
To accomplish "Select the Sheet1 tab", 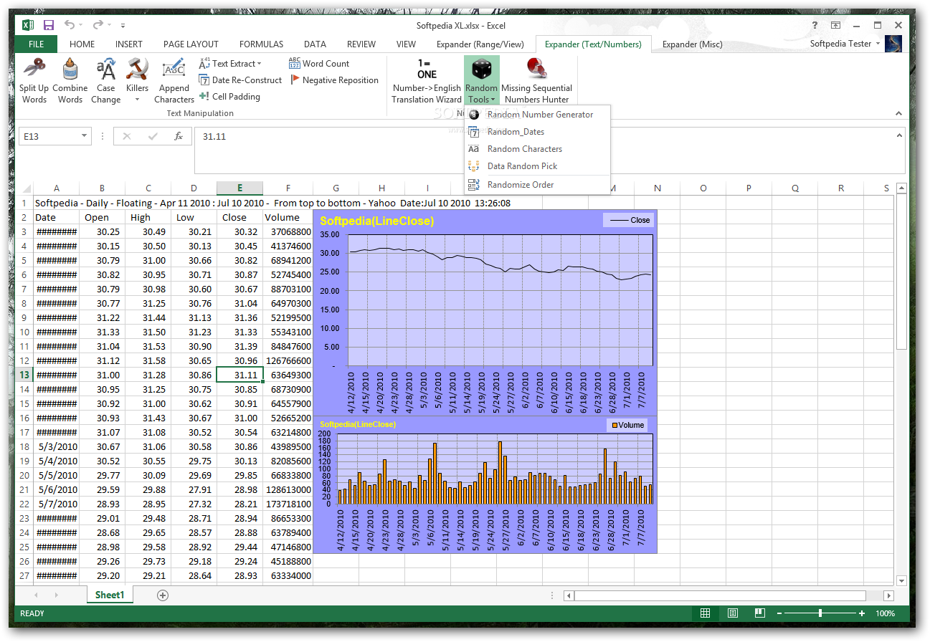I will pyautogui.click(x=110, y=595).
